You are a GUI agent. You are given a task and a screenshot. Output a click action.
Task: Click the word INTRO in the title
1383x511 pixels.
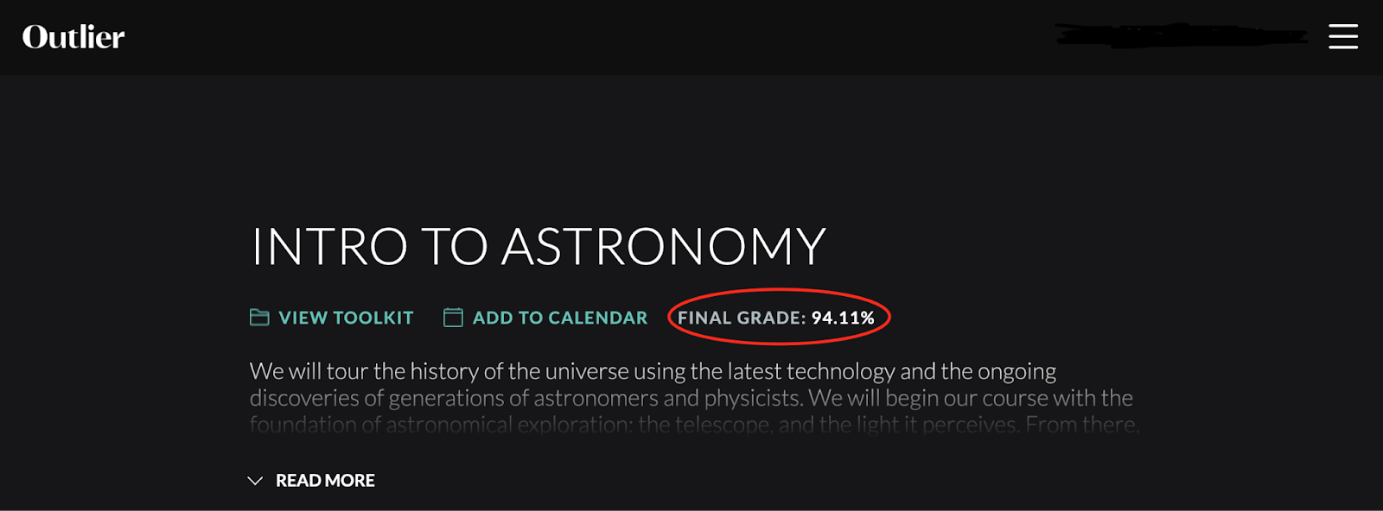pyautogui.click(x=329, y=247)
